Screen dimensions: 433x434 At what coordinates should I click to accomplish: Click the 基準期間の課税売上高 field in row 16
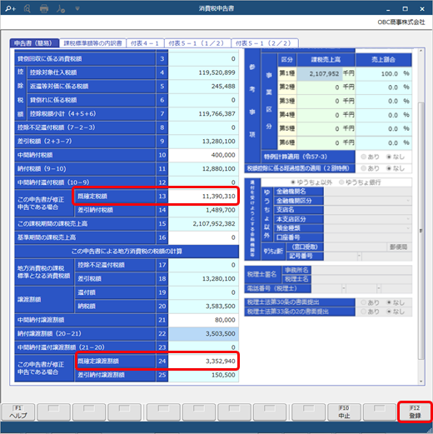tap(203, 237)
